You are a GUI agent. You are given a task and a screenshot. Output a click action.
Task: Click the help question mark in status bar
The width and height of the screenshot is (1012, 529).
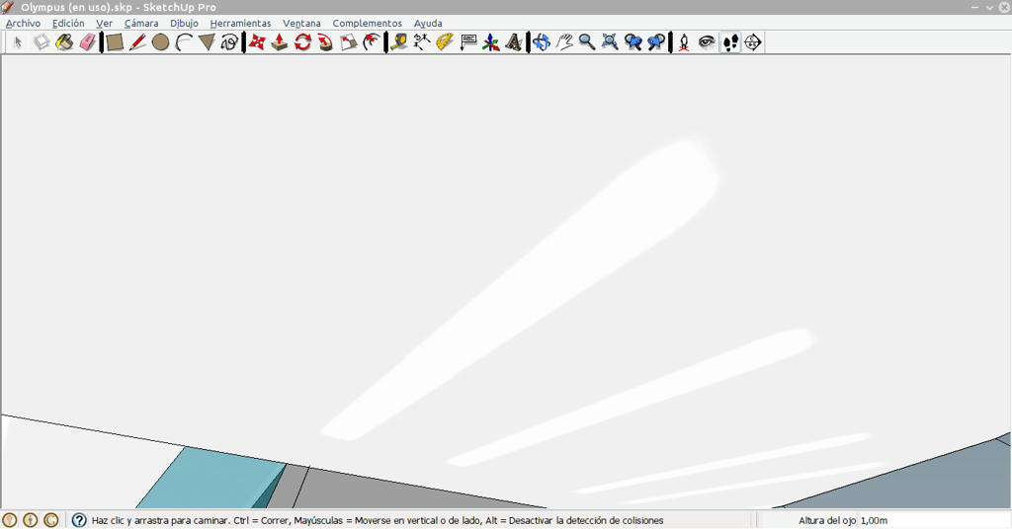coord(79,520)
